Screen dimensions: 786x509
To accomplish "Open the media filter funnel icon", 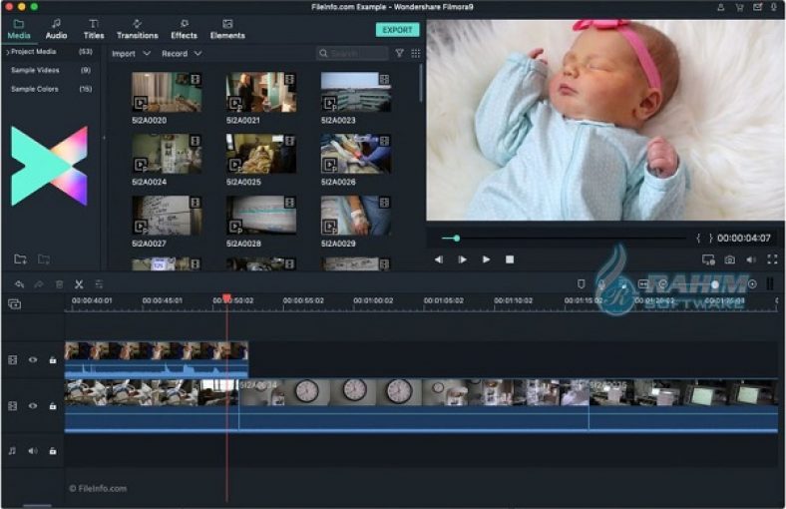I will point(399,53).
